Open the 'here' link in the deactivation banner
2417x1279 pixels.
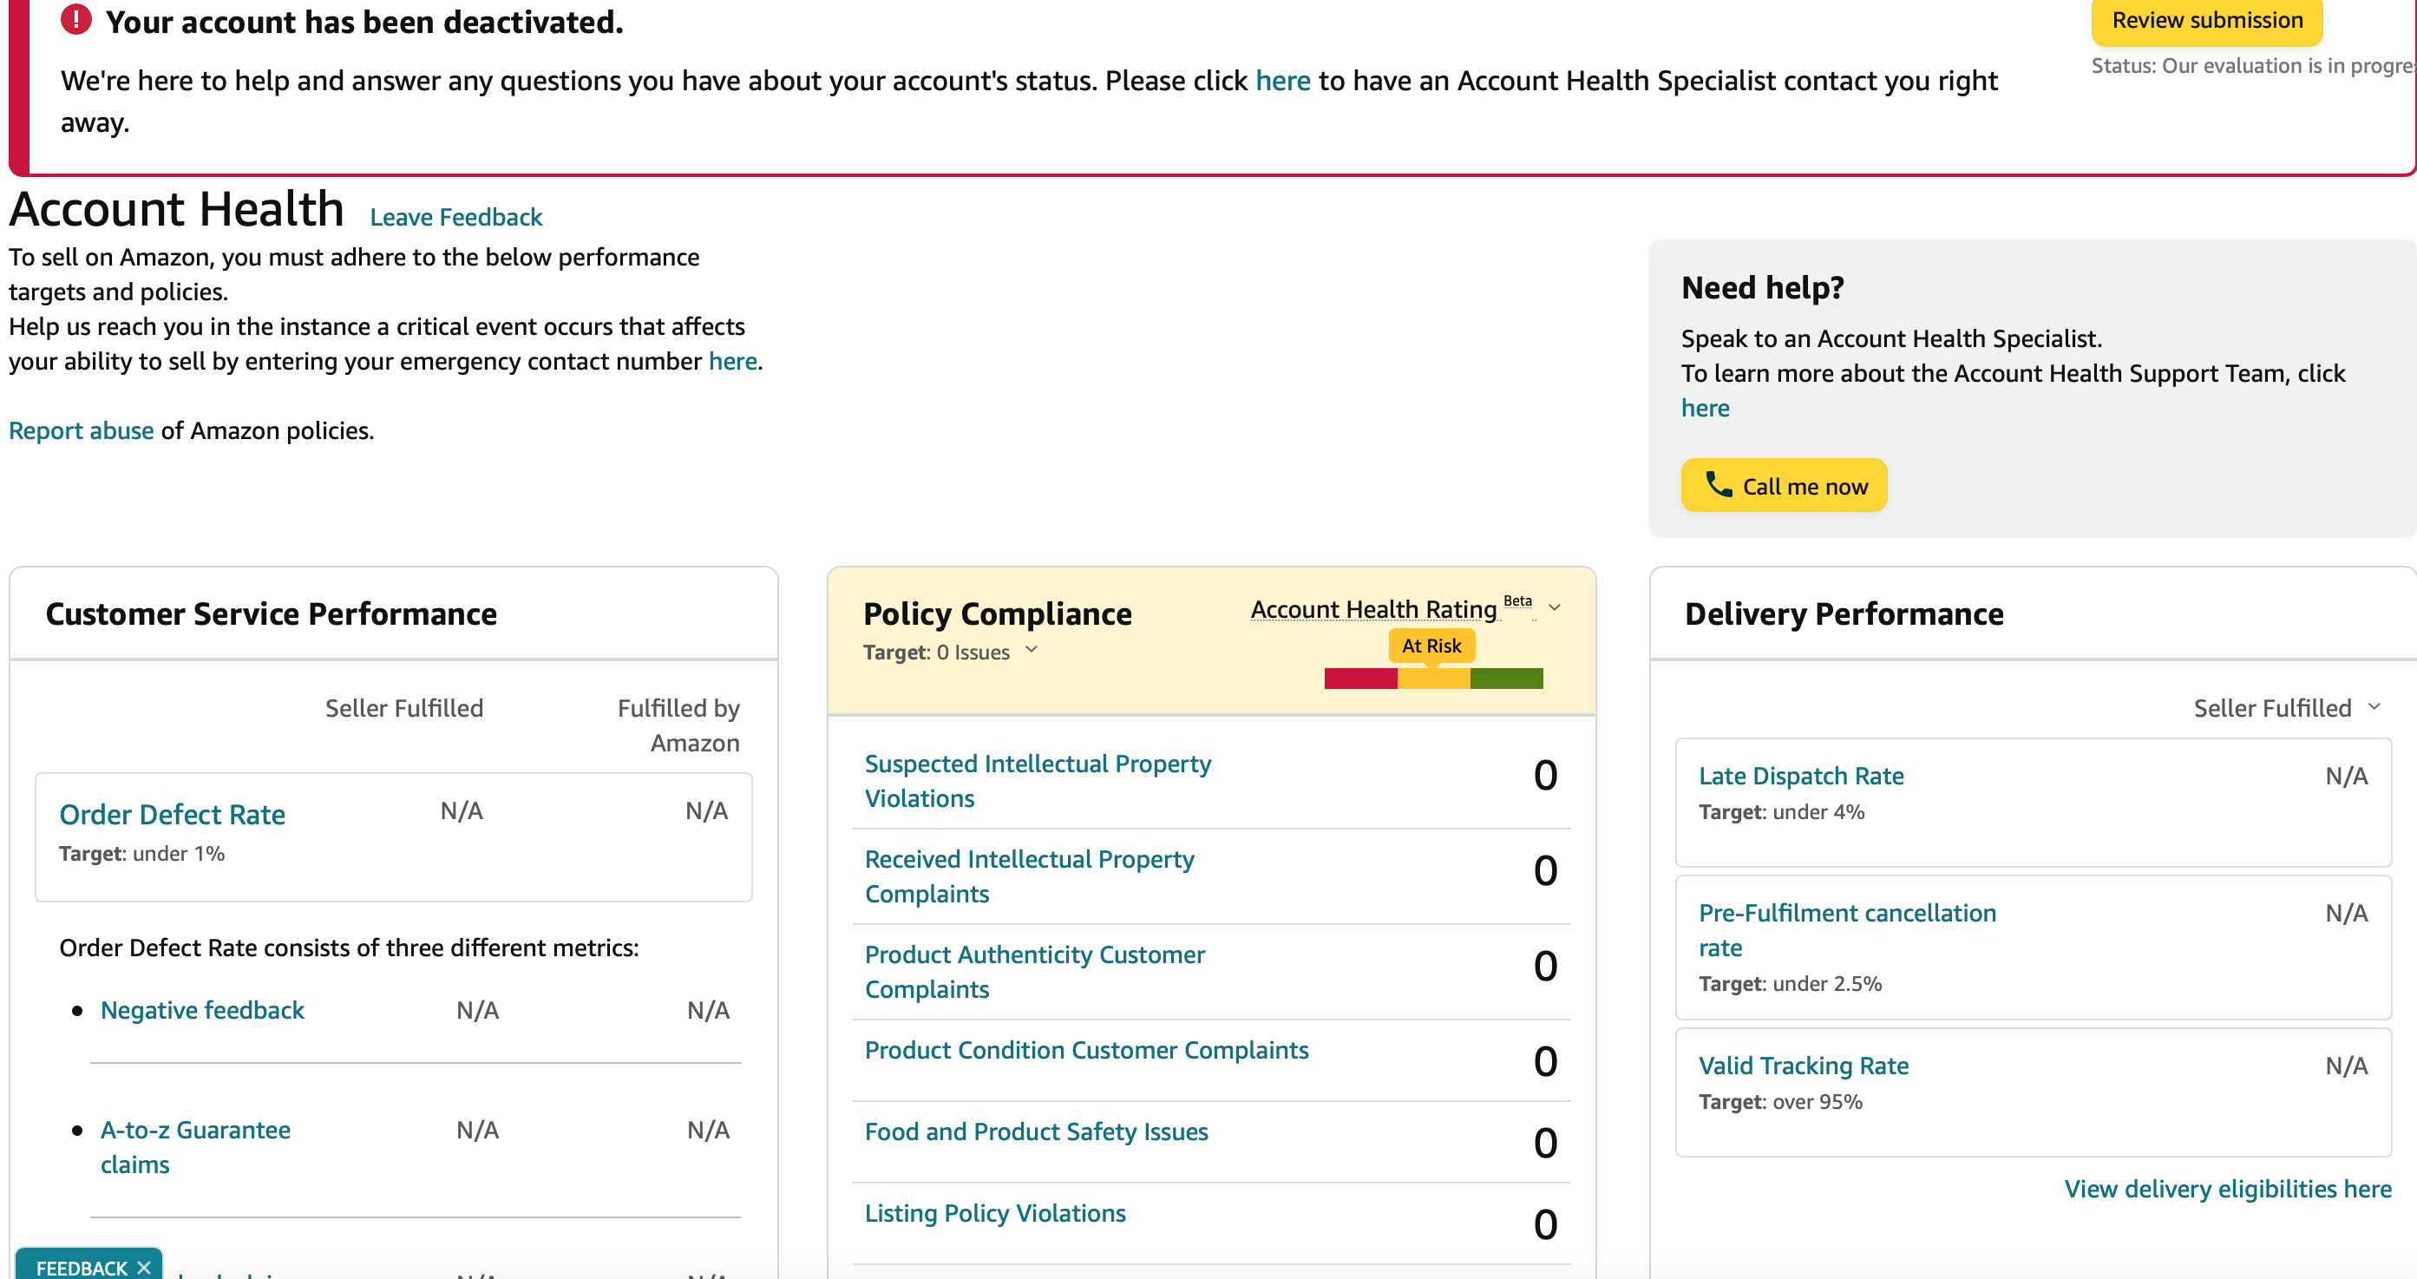(1282, 81)
